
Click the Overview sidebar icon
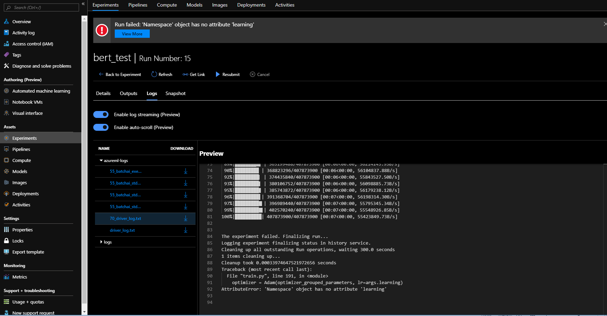tap(6, 22)
